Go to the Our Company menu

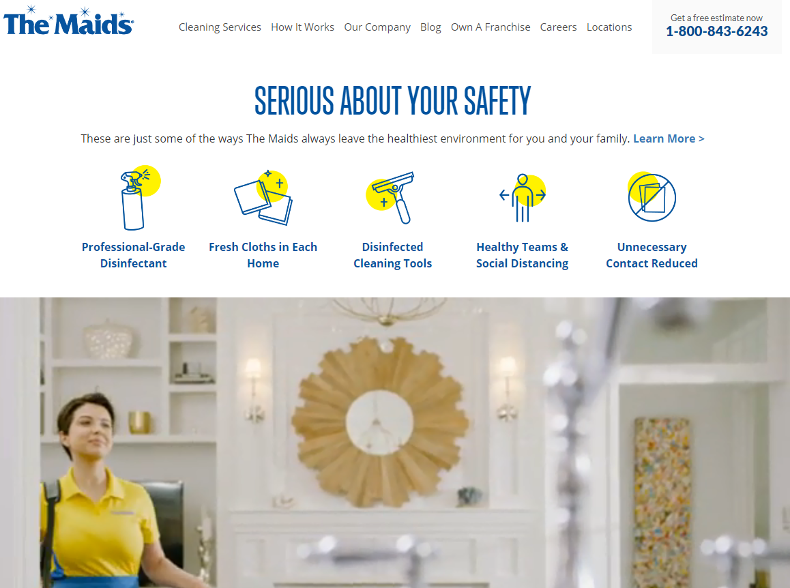(x=377, y=27)
